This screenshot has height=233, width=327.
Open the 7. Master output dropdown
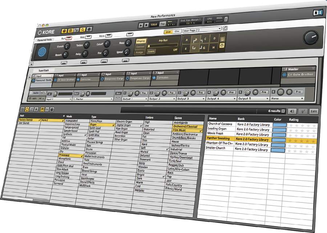point(93,99)
